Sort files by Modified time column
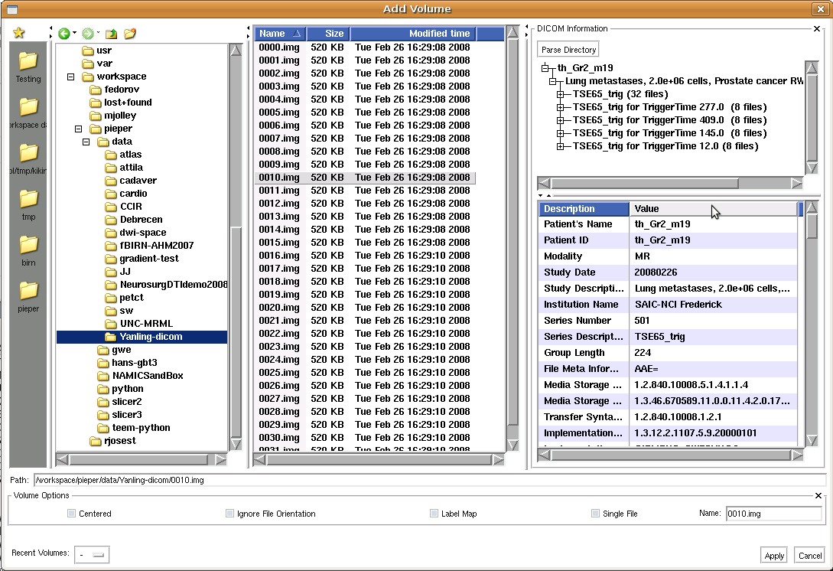 [439, 34]
